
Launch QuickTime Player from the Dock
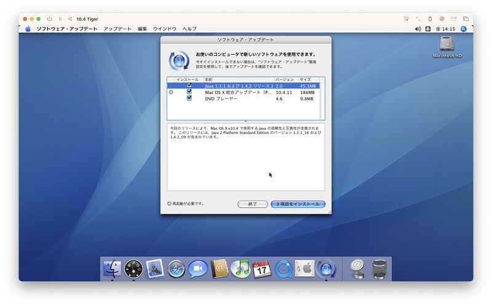pos(284,269)
